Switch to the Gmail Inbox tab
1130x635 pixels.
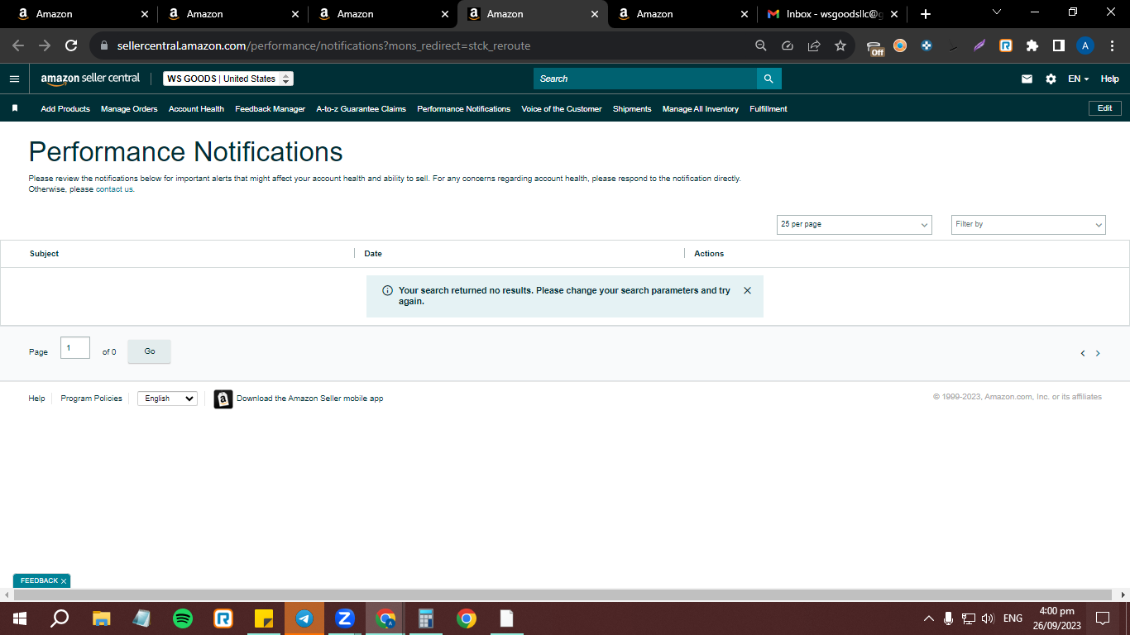(x=831, y=14)
